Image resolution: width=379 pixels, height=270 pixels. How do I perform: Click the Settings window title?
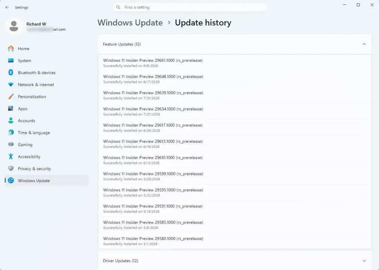tap(21, 7)
